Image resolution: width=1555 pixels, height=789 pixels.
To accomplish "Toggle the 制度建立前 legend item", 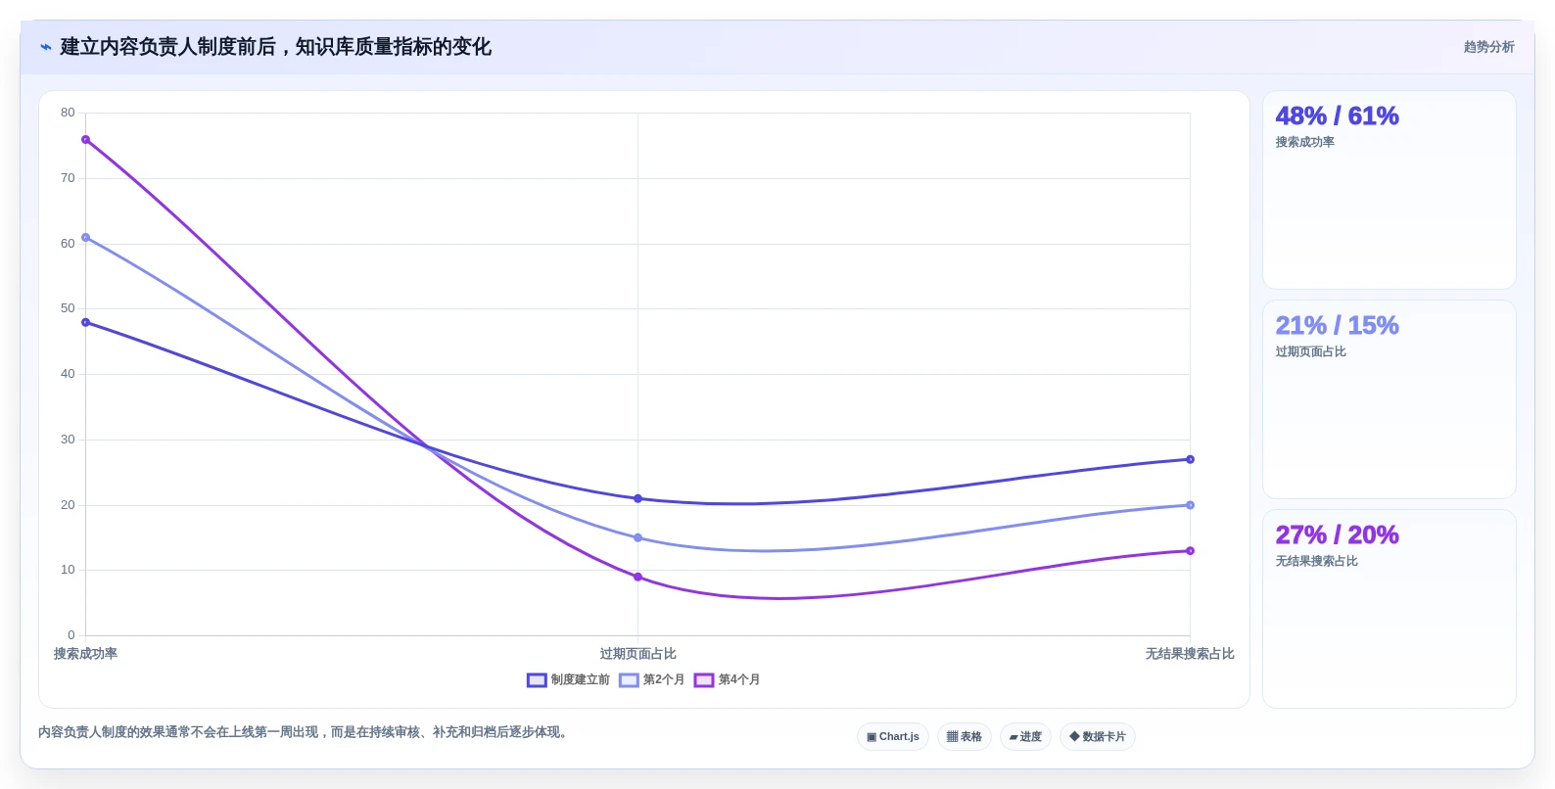I will coord(568,679).
